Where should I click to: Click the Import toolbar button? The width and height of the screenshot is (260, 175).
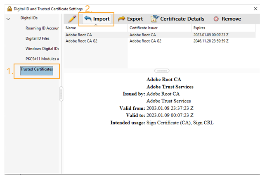click(97, 19)
